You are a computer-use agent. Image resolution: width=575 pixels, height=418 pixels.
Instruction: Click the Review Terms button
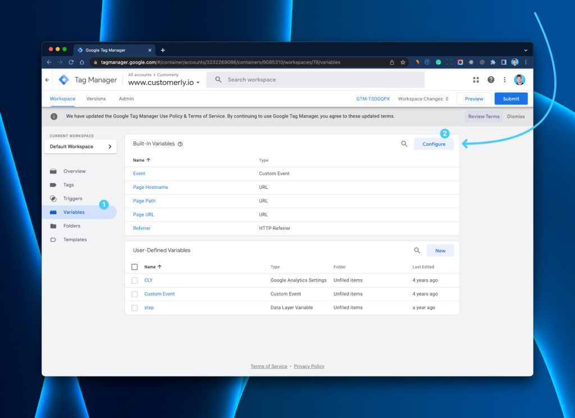(x=483, y=116)
